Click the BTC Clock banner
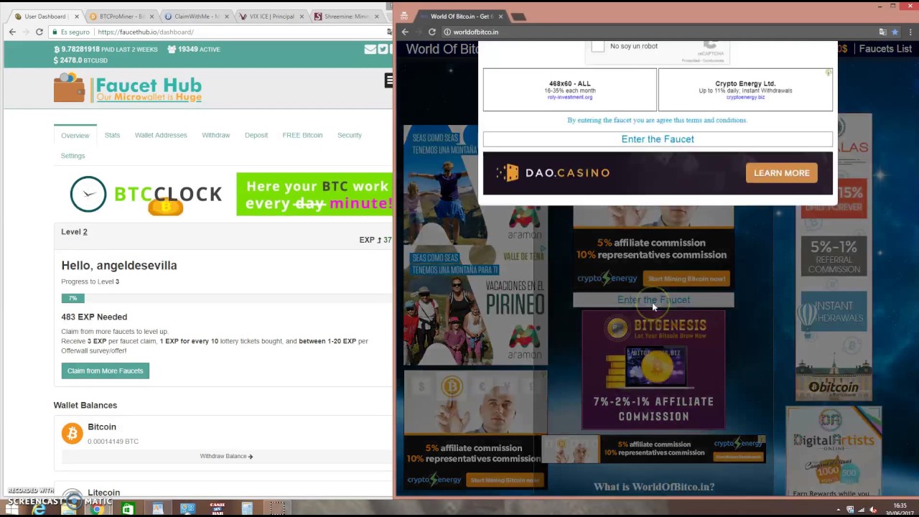Image resolution: width=919 pixels, height=517 pixels. click(x=146, y=195)
